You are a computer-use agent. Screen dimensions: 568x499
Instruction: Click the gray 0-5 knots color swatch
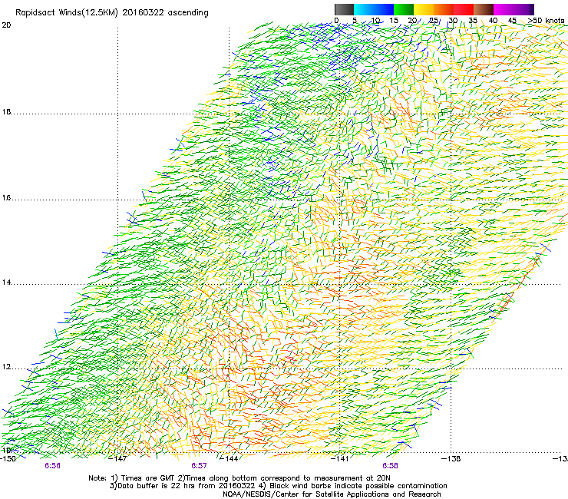coord(344,9)
